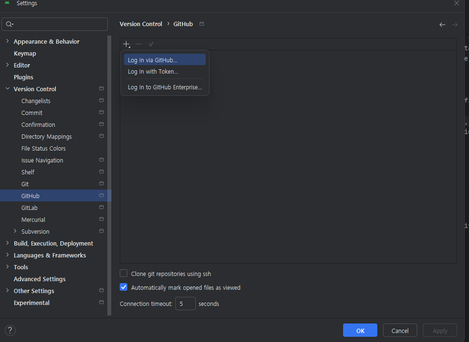Click the OK button
This screenshot has height=342, width=469.
pyautogui.click(x=360, y=330)
